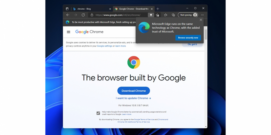Image resolution: width=271 pixels, height=135 pixels.
Task: Click Browse securely now button
Action: [x=188, y=38]
